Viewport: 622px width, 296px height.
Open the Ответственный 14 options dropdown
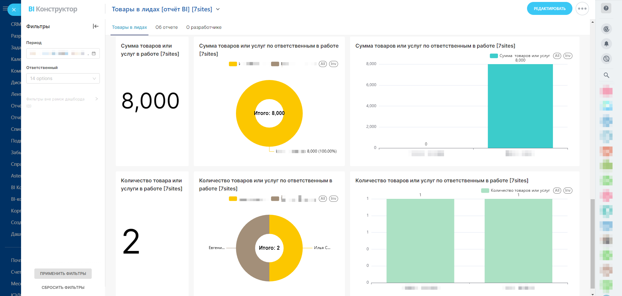click(63, 78)
